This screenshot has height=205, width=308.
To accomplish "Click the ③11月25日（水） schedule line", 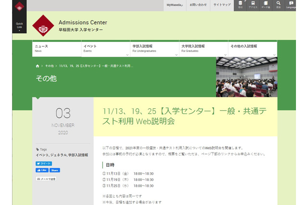I will 128,186.
